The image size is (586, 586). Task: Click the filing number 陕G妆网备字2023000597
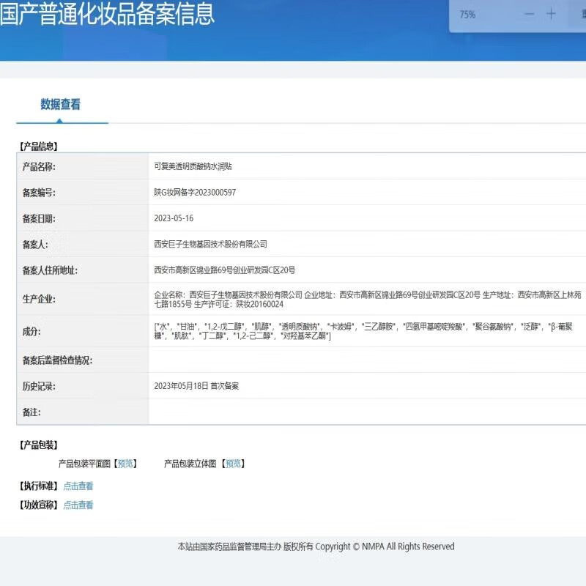tap(195, 193)
